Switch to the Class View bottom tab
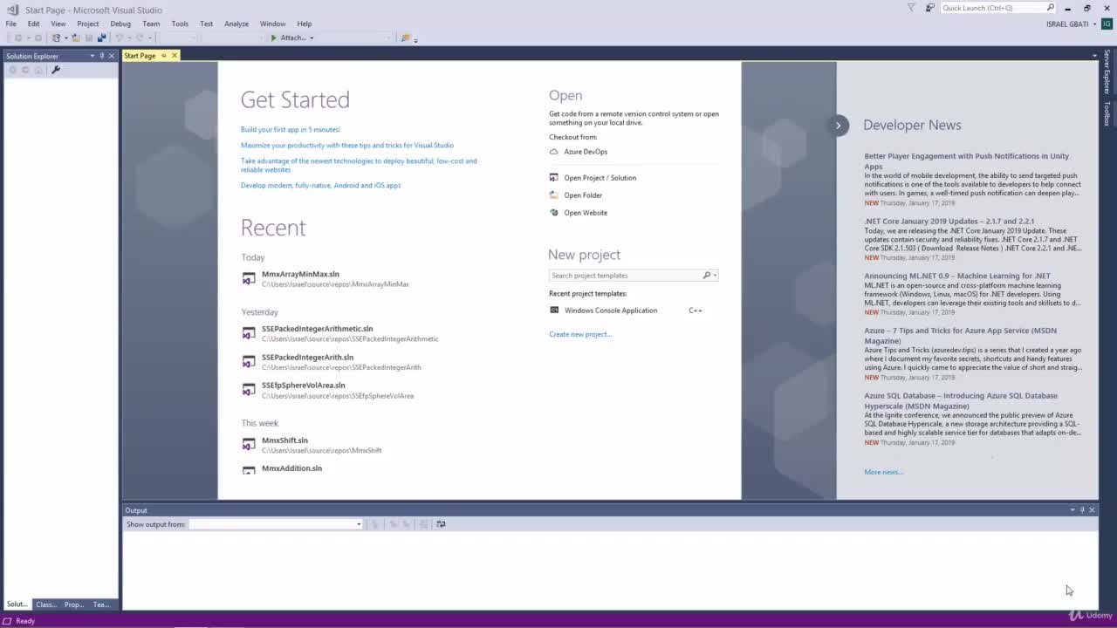 [x=46, y=604]
